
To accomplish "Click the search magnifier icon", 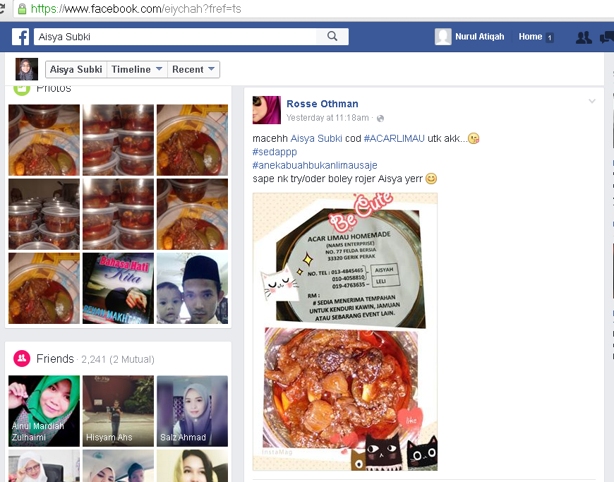I will [x=332, y=37].
